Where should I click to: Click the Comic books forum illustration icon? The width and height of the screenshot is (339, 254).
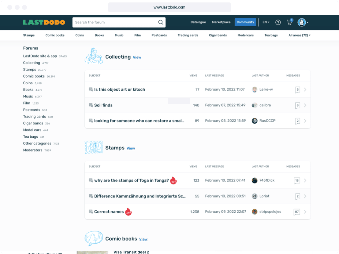pos(94,238)
